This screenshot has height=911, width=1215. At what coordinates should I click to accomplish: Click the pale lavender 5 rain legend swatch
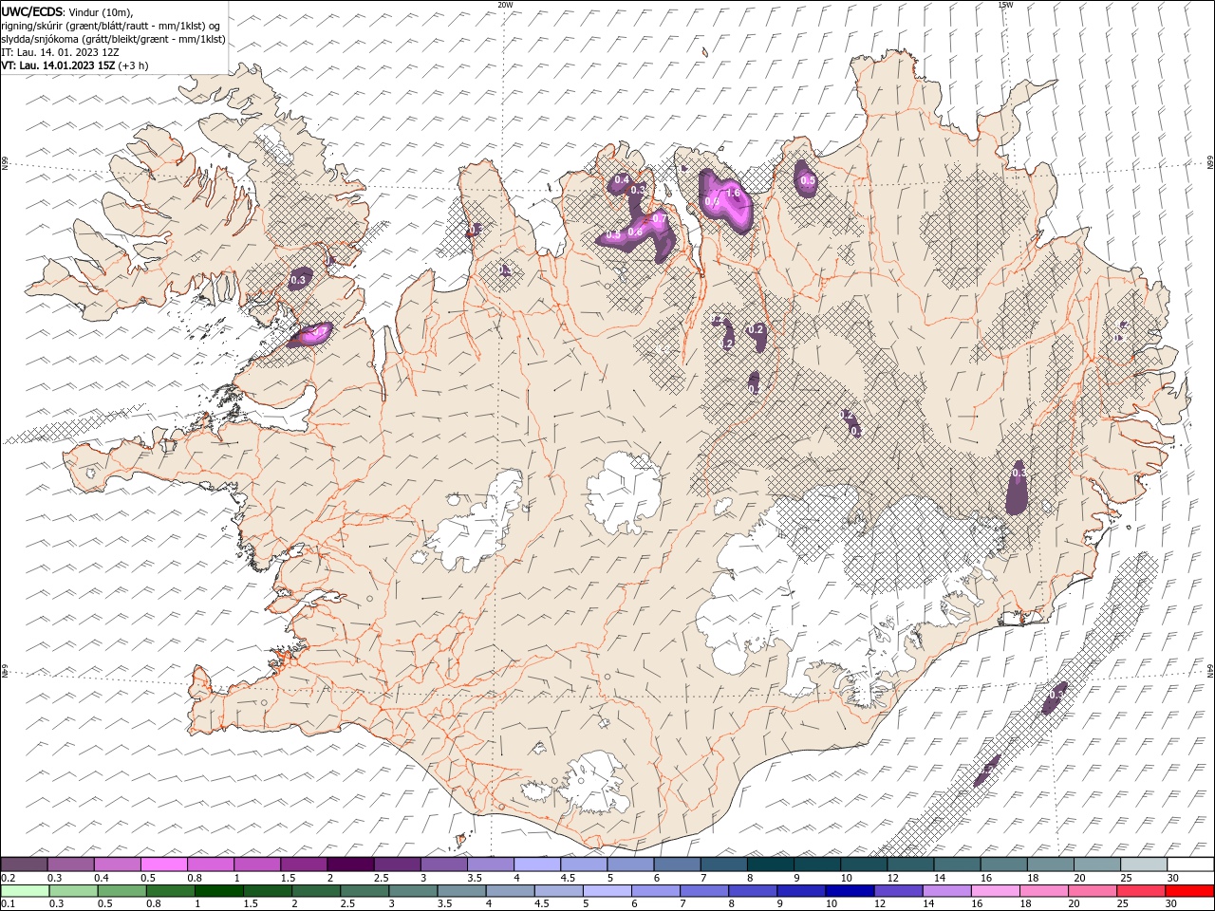click(607, 891)
